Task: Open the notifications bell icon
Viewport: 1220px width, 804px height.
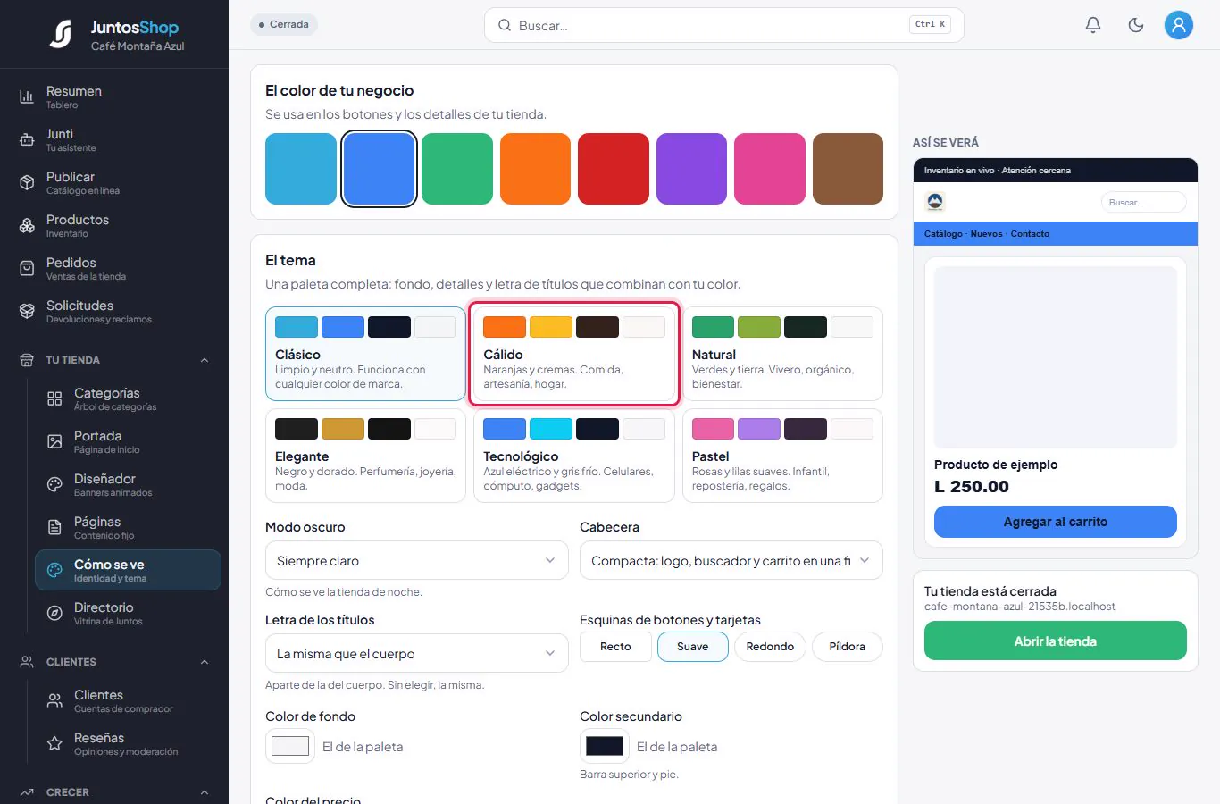Action: (1093, 25)
